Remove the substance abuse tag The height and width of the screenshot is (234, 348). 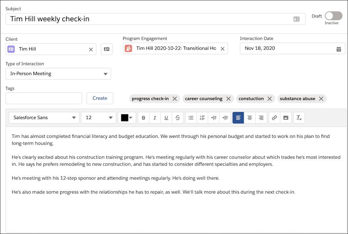[321, 99]
